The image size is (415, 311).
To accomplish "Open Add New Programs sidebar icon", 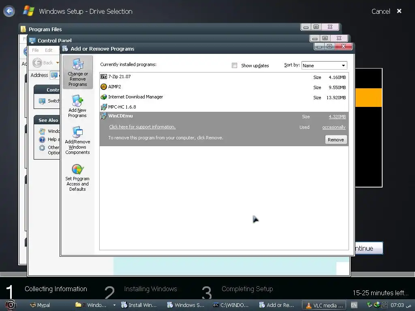I will pos(77,106).
